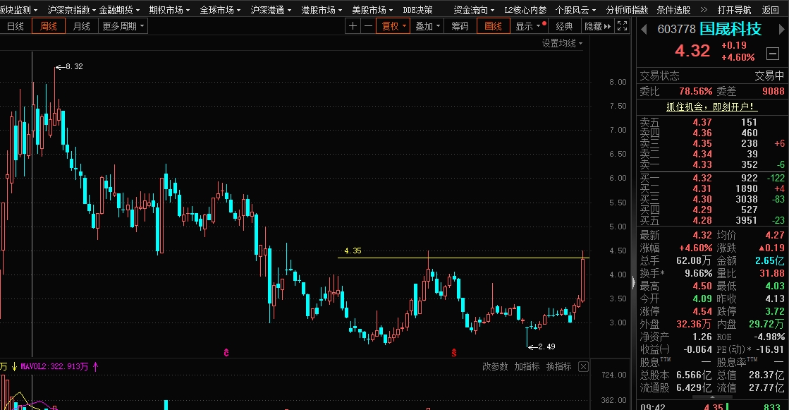Click 卖五 price 4.37

702,122
